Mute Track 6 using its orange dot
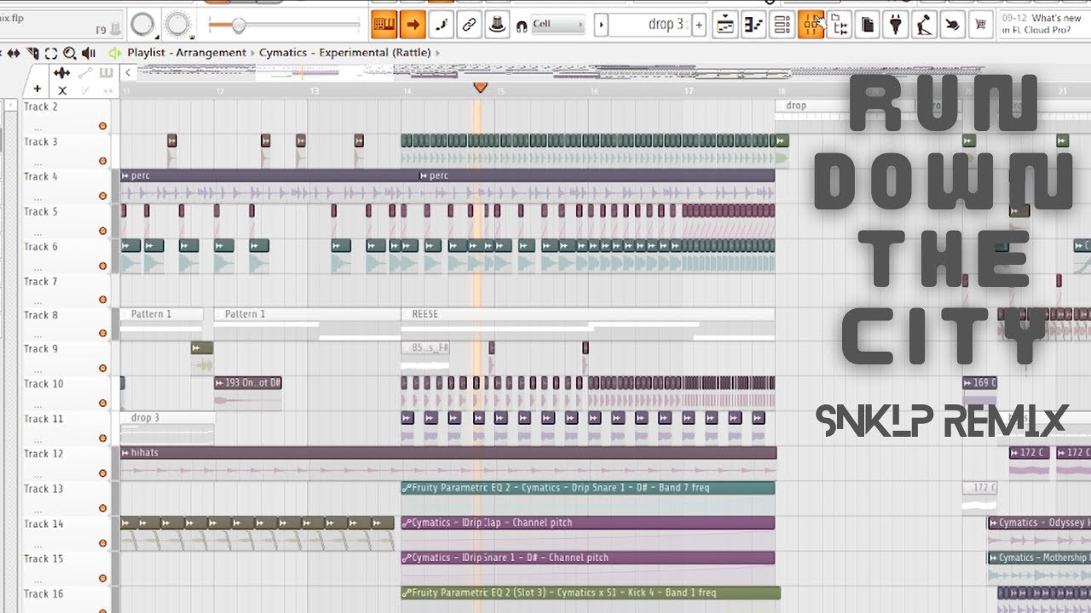Screen dimensions: 1091x613 (x=102, y=266)
